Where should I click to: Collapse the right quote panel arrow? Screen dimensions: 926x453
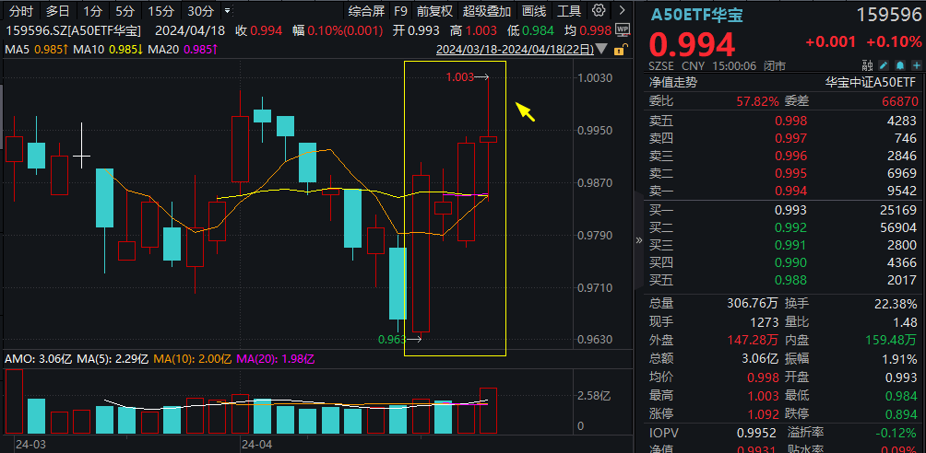pyautogui.click(x=639, y=239)
